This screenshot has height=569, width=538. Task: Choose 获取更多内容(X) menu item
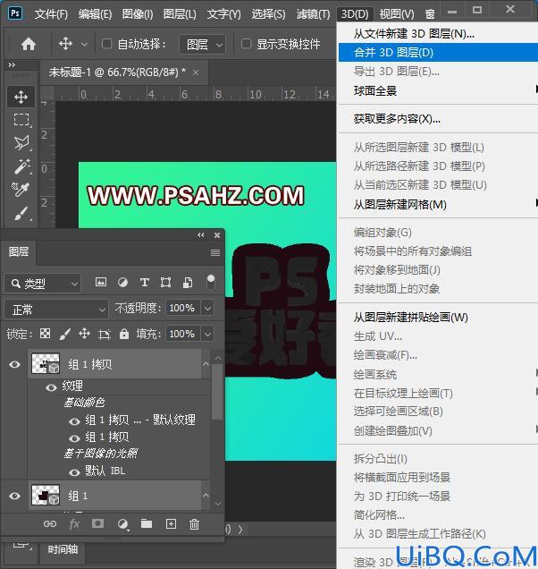click(438, 119)
